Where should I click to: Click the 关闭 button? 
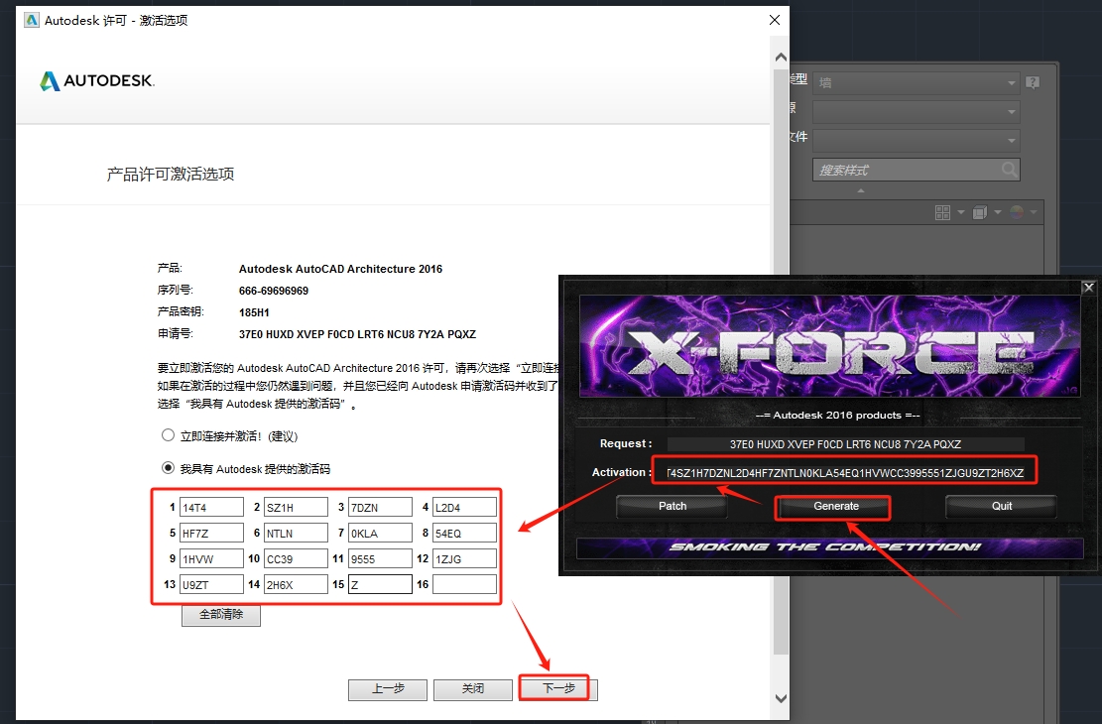coord(473,689)
